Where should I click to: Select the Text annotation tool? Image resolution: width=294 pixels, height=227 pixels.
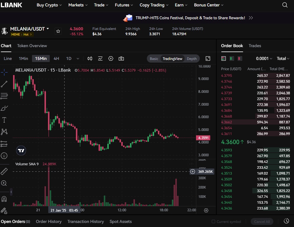[x=4, y=120]
